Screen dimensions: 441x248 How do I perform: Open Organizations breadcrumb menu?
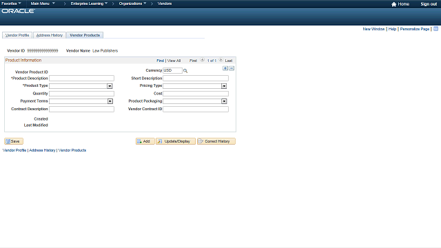click(132, 3)
